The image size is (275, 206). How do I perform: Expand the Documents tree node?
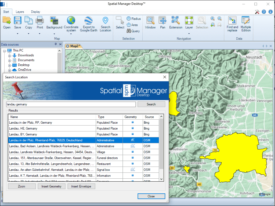pos(9,61)
